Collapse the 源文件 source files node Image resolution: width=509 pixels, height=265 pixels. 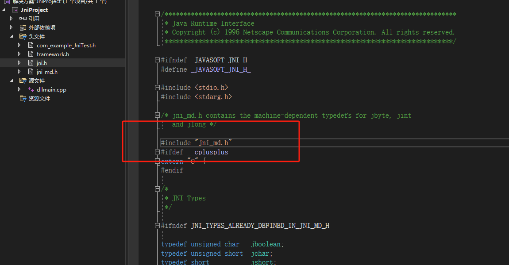pyautogui.click(x=11, y=81)
